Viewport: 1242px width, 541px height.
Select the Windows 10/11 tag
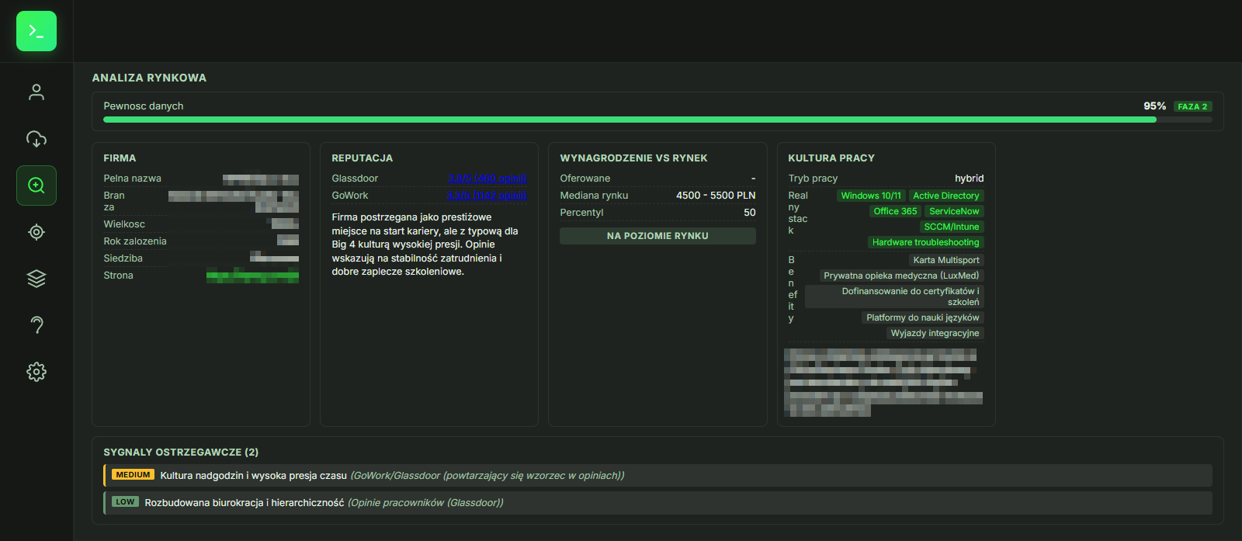pyautogui.click(x=871, y=196)
